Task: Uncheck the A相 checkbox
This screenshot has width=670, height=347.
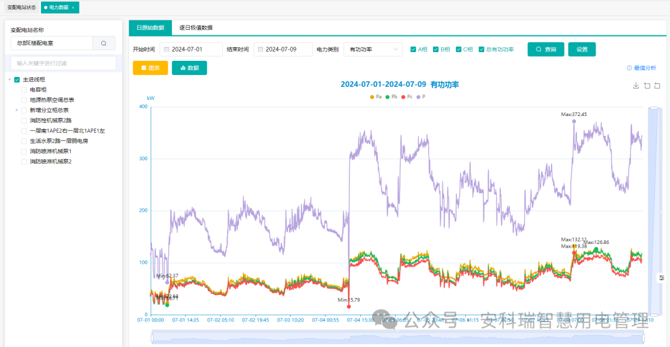Action: click(x=413, y=50)
